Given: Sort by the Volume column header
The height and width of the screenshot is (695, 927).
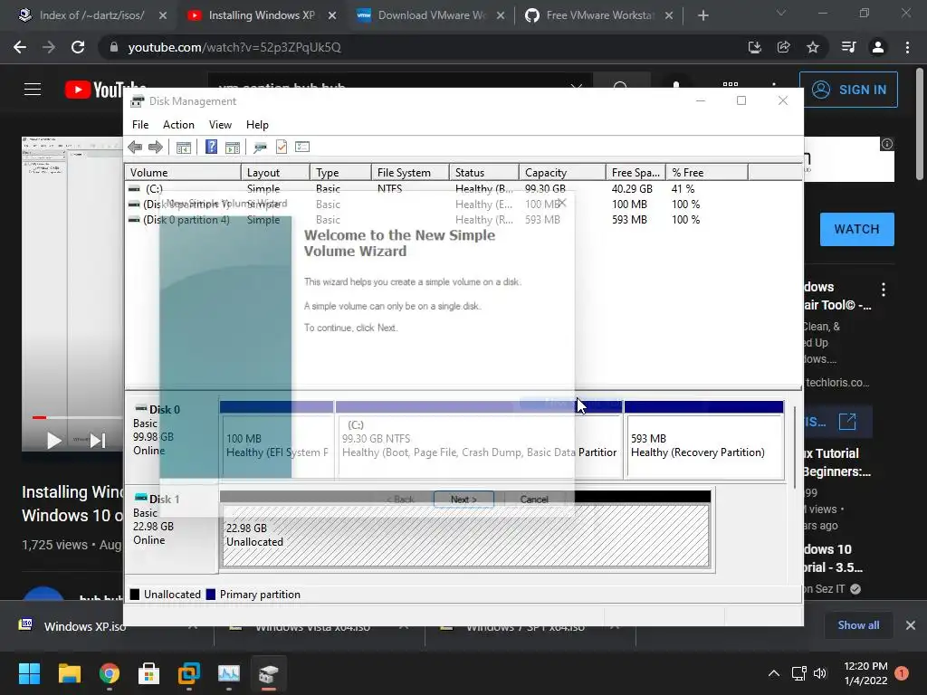Looking at the screenshot, I should (183, 173).
